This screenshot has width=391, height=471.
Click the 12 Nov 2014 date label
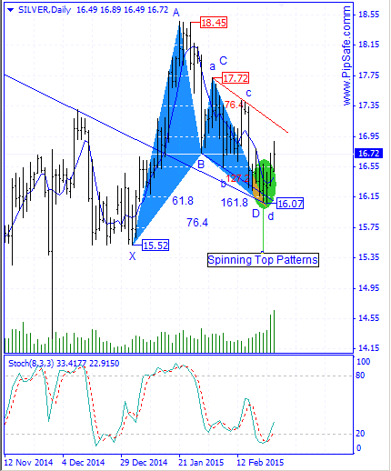(x=28, y=463)
